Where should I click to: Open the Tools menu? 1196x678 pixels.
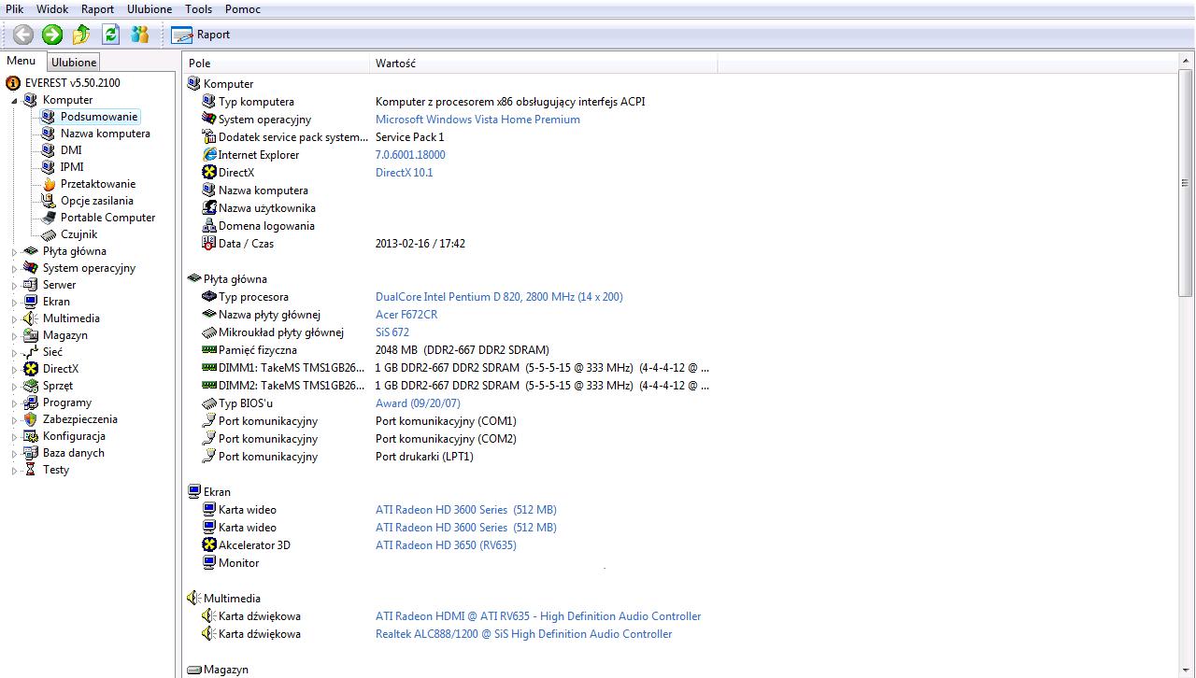pos(198,9)
